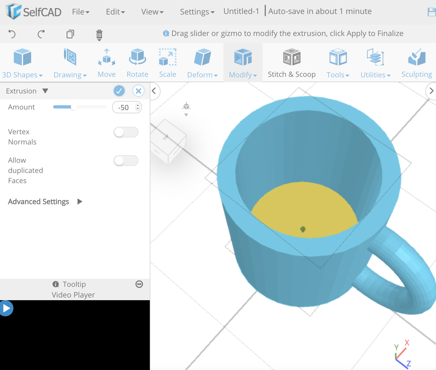Viewport: 436px width, 370px height.
Task: Open the Scale tool
Action: pyautogui.click(x=168, y=62)
